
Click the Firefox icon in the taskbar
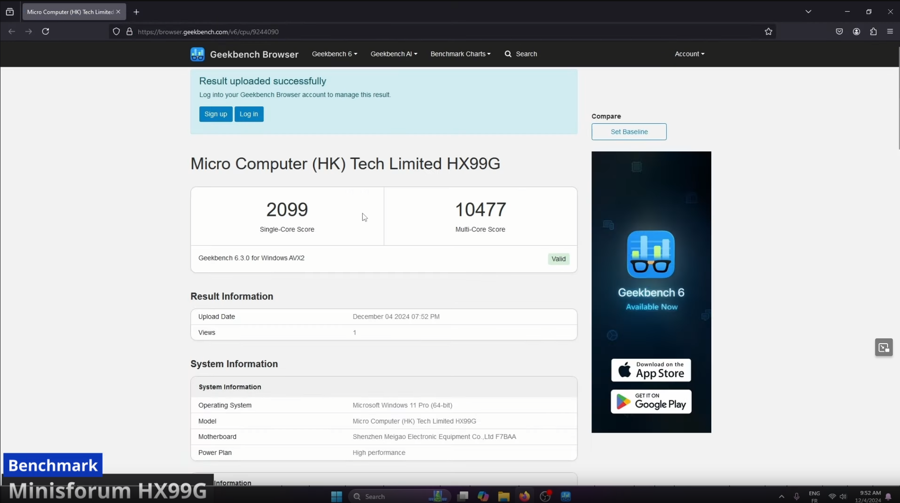tap(524, 496)
